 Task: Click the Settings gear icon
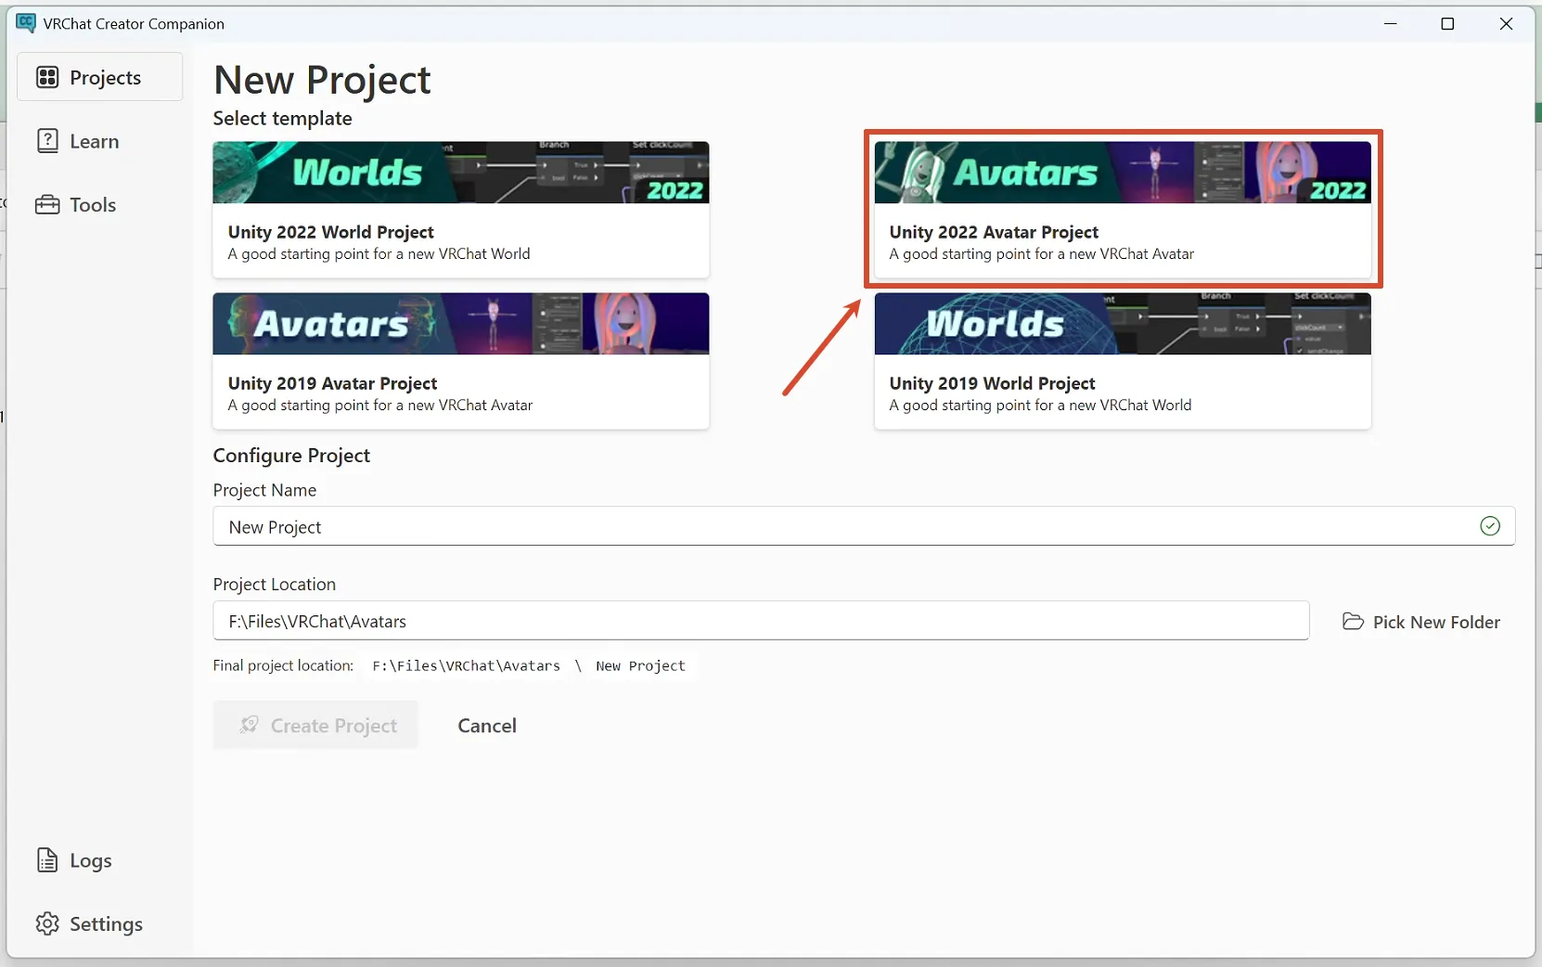47,923
